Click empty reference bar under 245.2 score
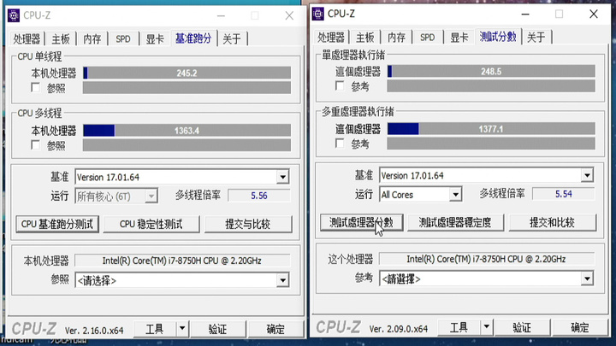Viewport: 616px width, 346px height. (x=187, y=87)
